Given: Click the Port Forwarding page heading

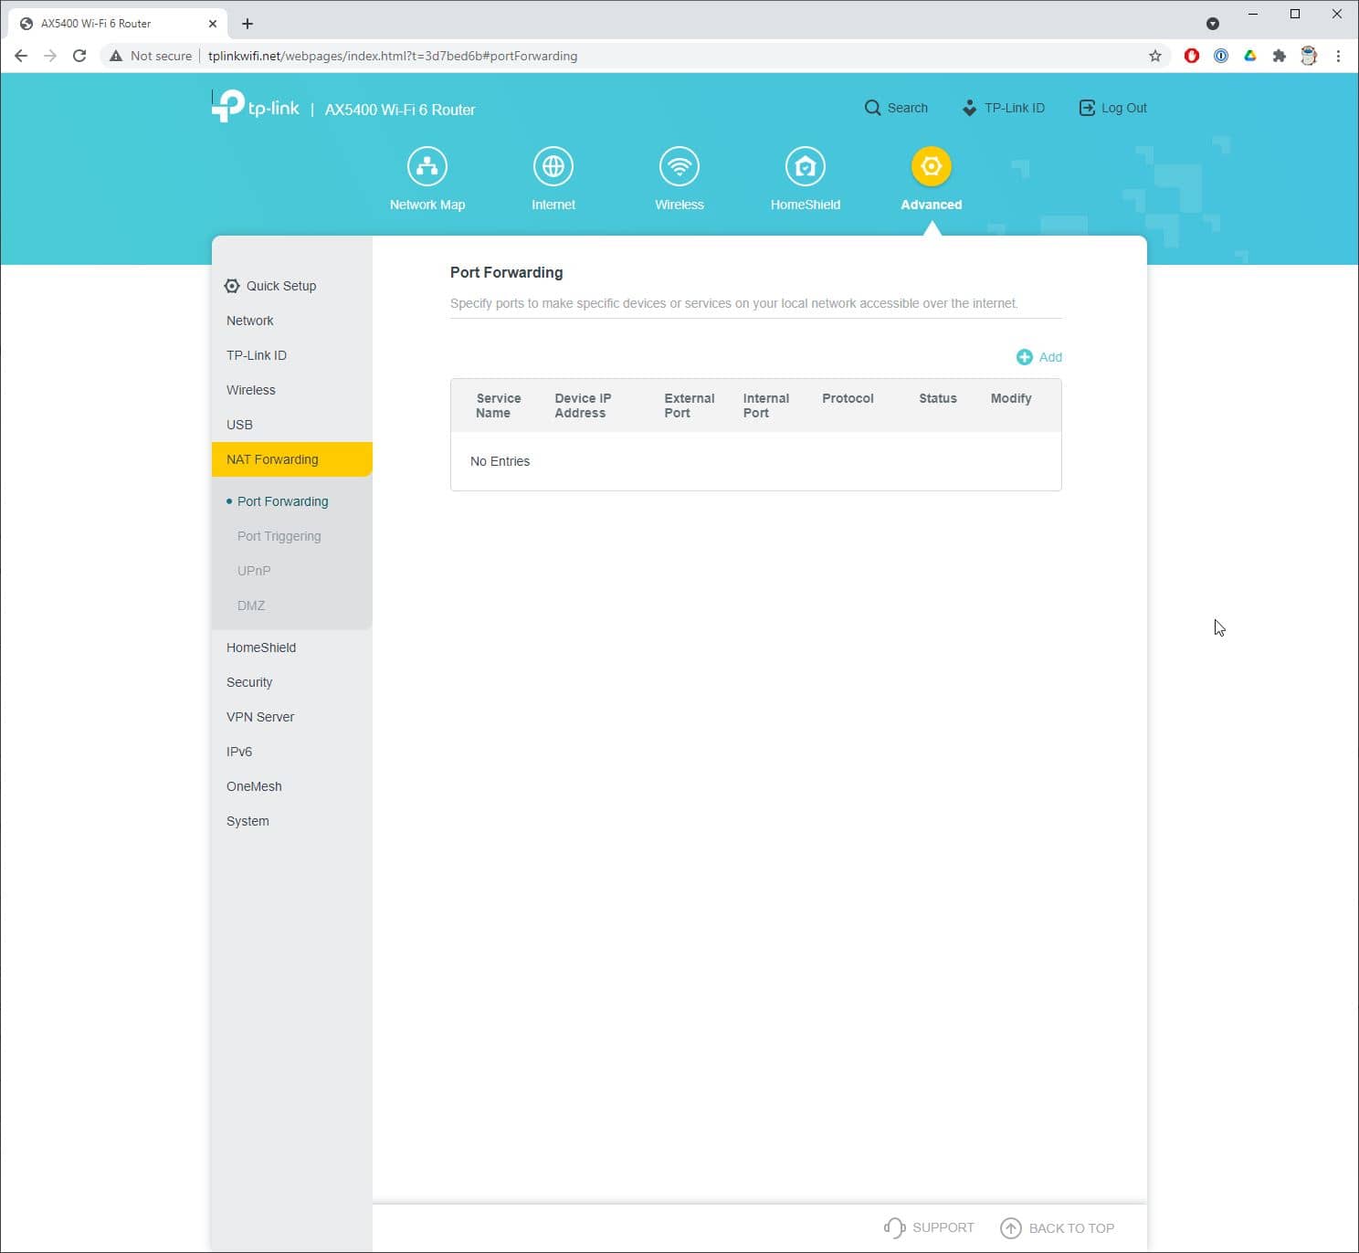Looking at the screenshot, I should [x=506, y=272].
